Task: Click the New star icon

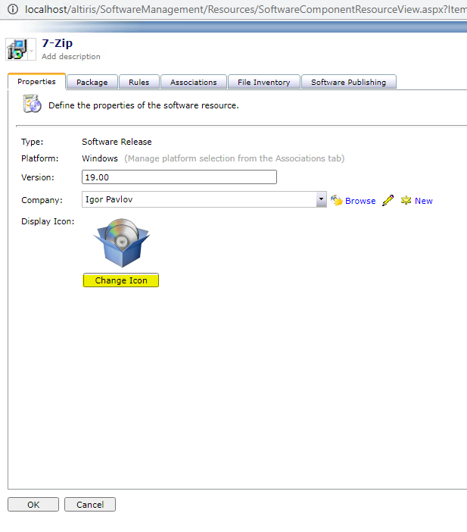Action: (406, 201)
